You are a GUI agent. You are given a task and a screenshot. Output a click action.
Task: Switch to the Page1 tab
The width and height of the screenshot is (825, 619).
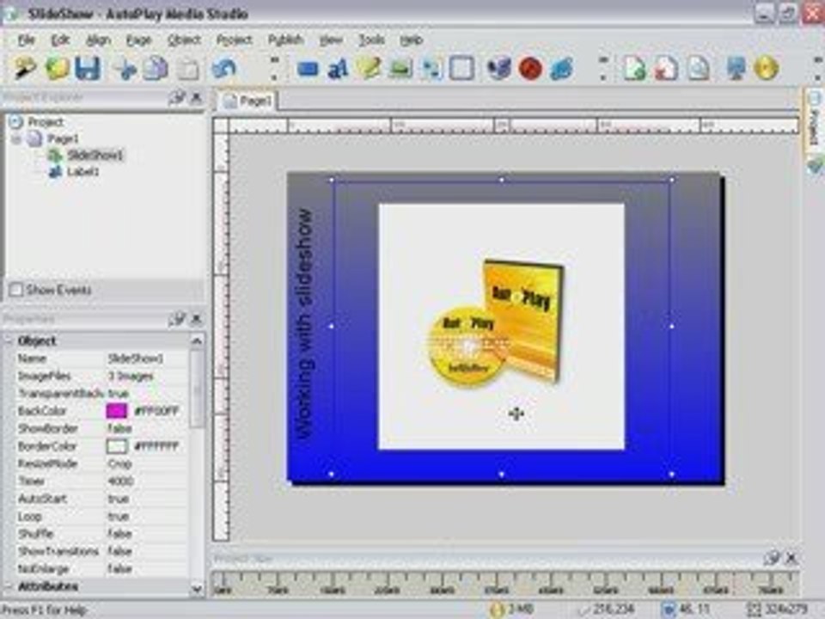click(x=248, y=101)
